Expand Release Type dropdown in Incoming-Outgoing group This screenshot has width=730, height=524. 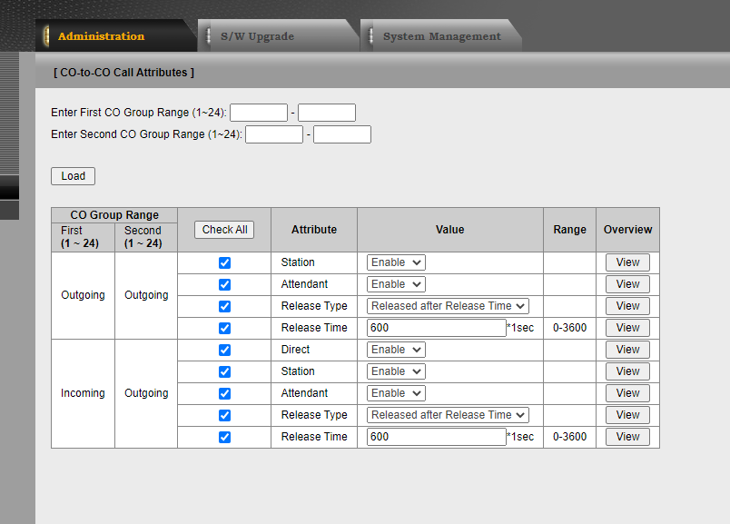tap(449, 415)
